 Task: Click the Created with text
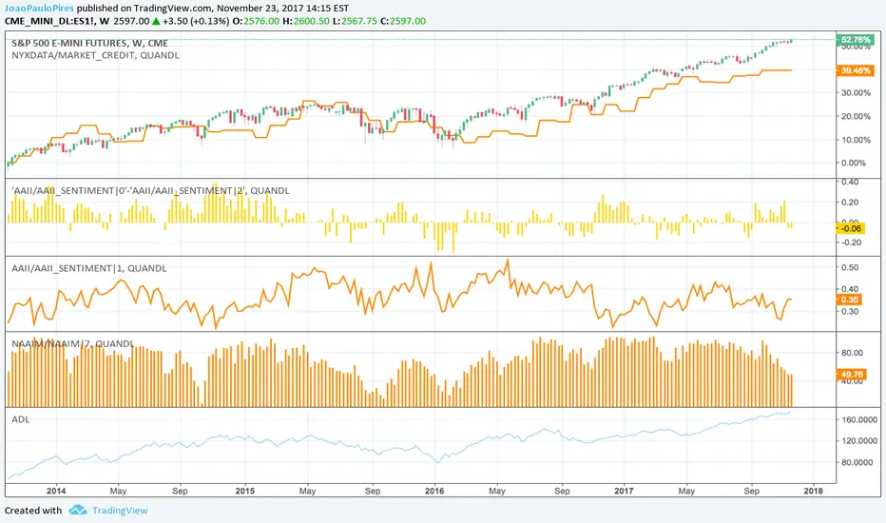[33, 511]
